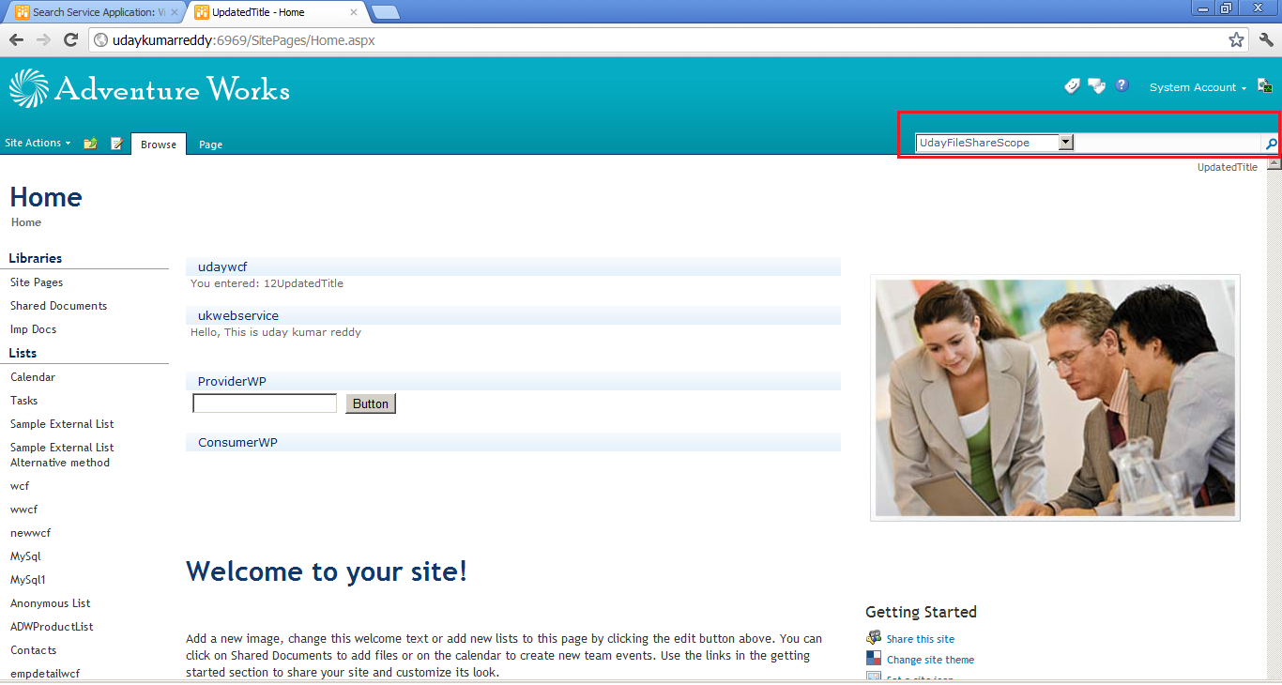
Task: Click the UpdatedTitle text below search
Action: [x=1227, y=167]
